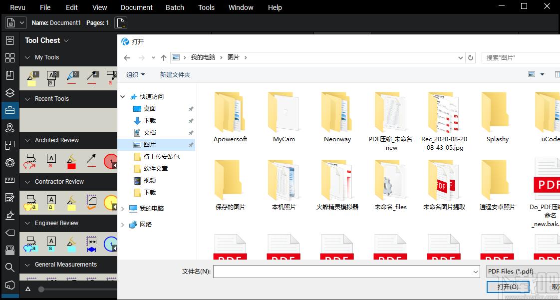This screenshot has width=560, height=300.
Task: Select 桌面 in quick access
Action: [x=150, y=109]
